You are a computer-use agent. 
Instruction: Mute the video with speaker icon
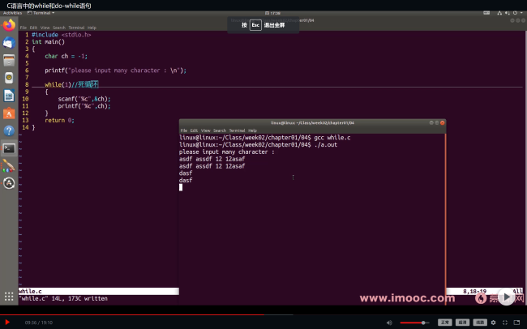tap(389, 323)
